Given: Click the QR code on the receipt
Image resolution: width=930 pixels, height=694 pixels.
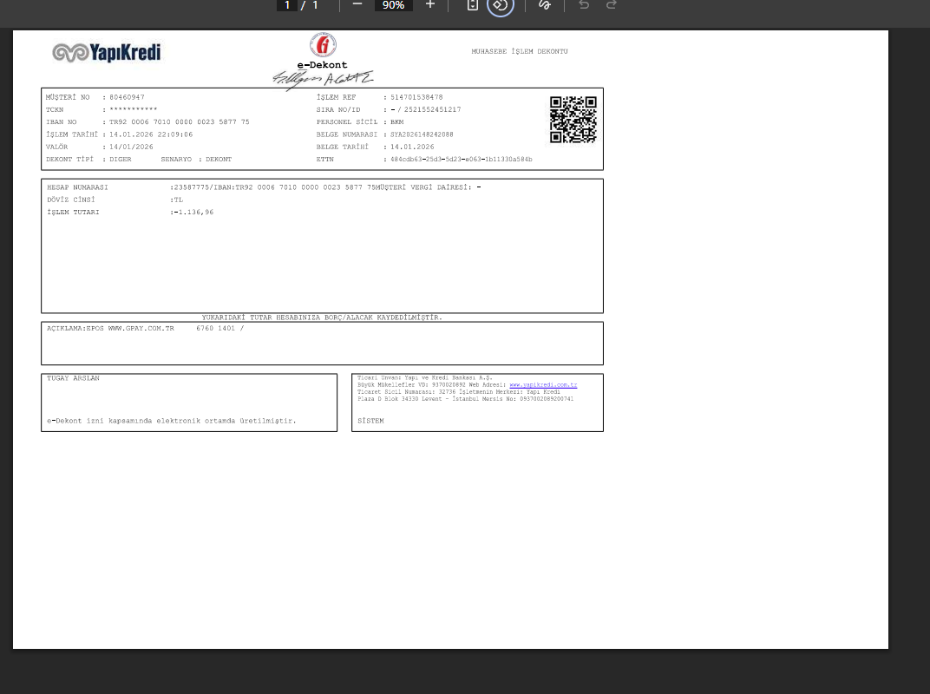Looking at the screenshot, I should click(x=573, y=120).
